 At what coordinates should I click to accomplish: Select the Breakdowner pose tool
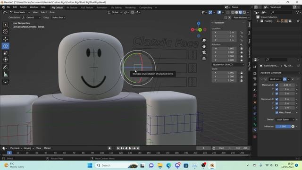(5, 82)
